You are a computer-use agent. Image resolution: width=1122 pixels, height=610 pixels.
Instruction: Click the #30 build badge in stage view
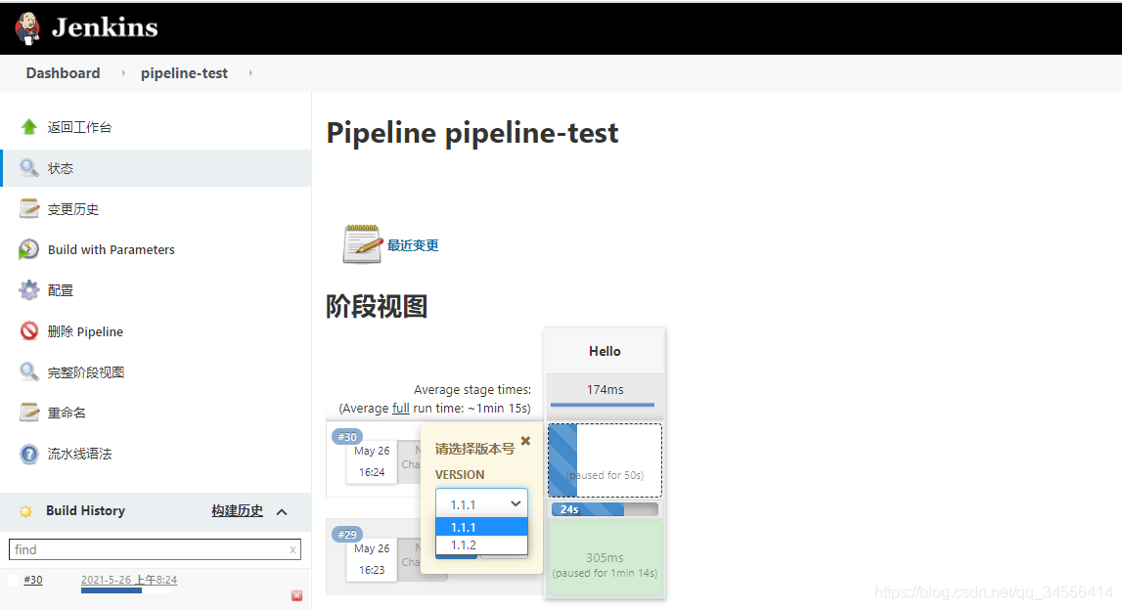[x=347, y=436]
